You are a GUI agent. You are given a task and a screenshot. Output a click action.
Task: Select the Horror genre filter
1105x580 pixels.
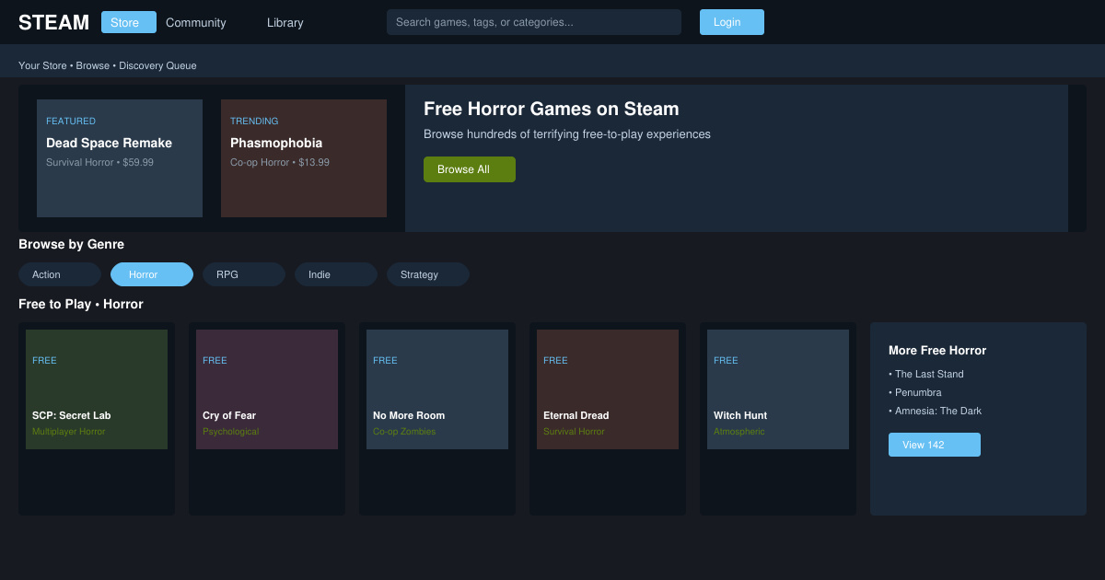152,274
